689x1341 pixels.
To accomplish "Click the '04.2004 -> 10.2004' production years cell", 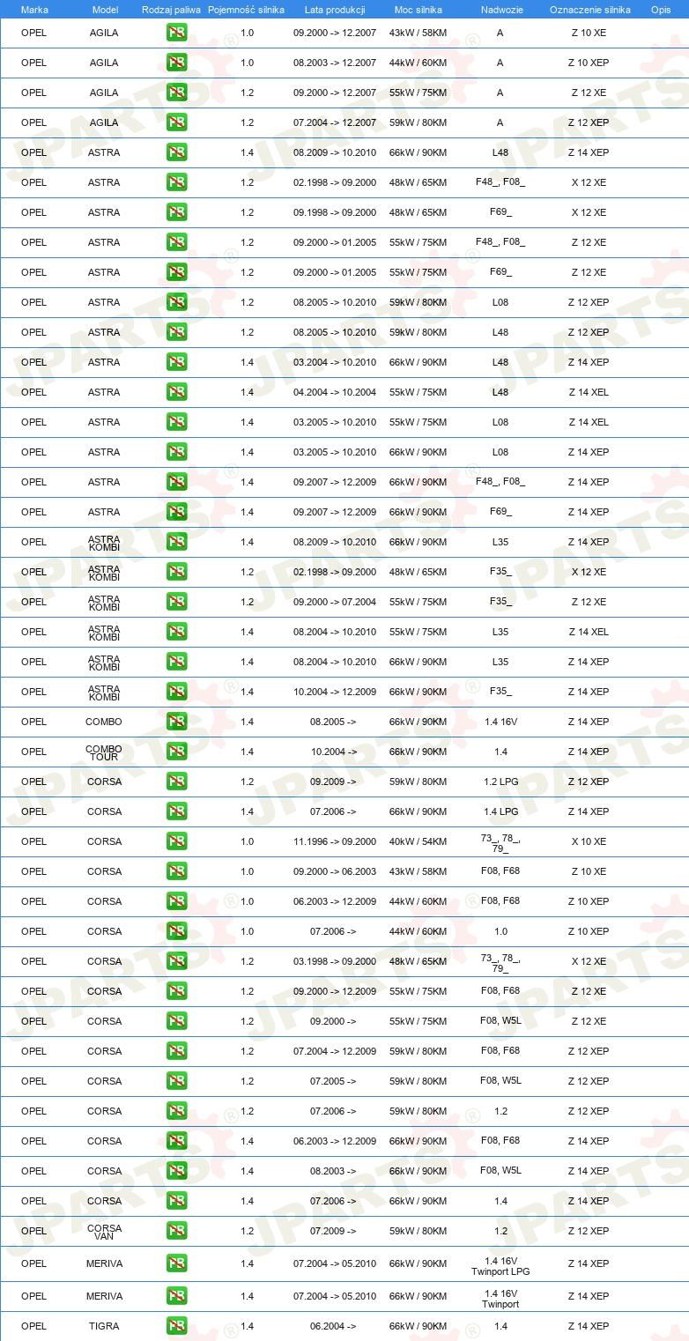I will click(335, 392).
